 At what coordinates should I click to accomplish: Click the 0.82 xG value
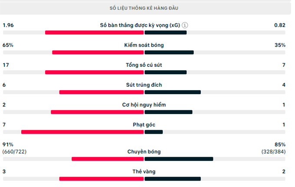point(280,25)
